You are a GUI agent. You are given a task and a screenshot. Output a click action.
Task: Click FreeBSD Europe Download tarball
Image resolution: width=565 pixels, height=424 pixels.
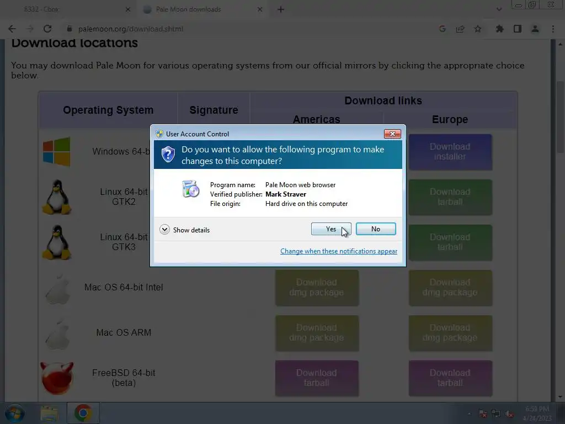click(x=450, y=378)
